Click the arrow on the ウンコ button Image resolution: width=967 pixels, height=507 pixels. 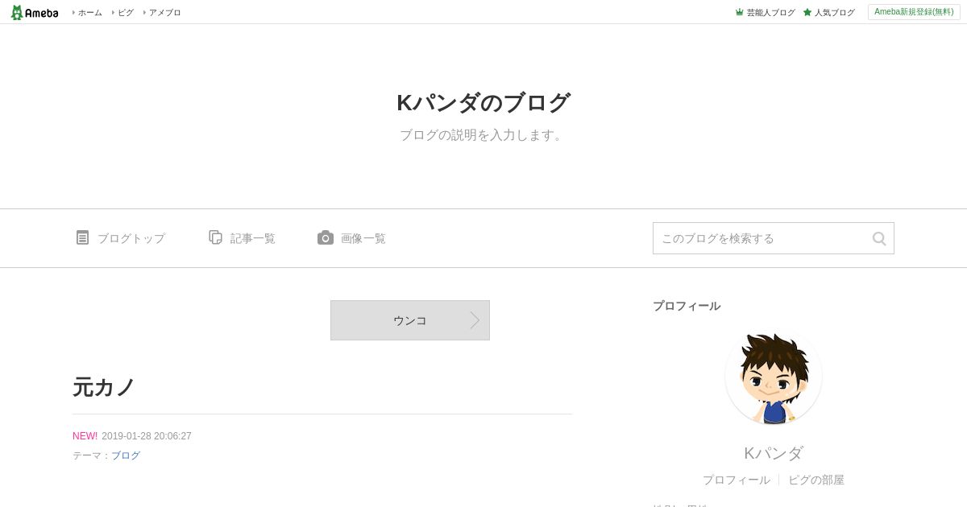click(475, 320)
